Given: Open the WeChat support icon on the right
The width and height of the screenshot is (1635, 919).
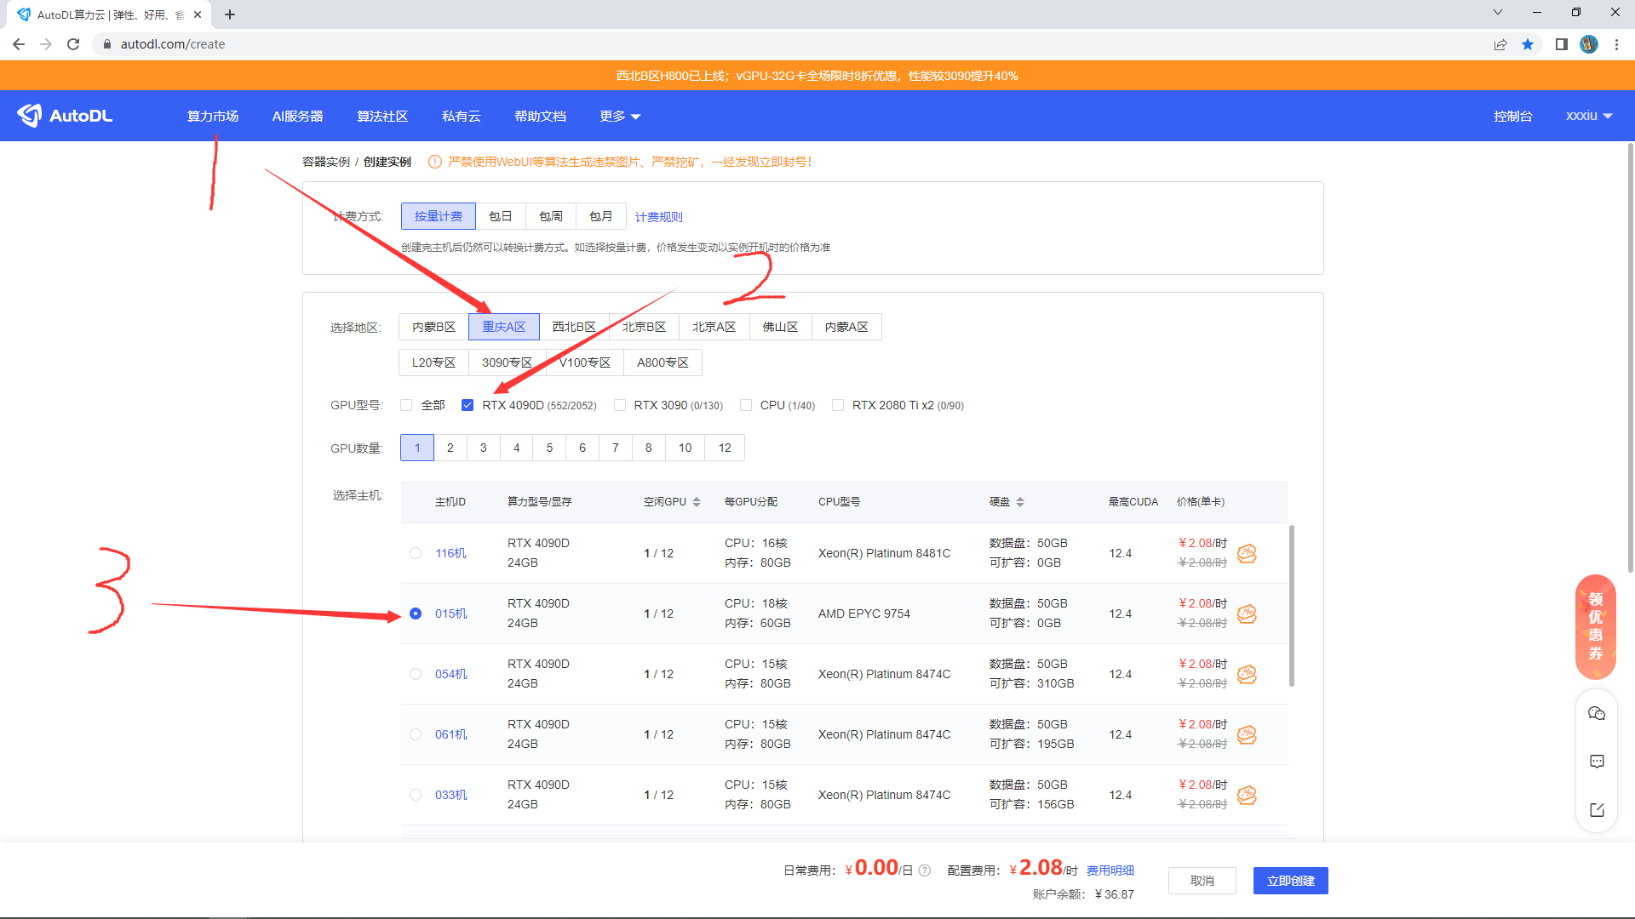Looking at the screenshot, I should (x=1597, y=714).
